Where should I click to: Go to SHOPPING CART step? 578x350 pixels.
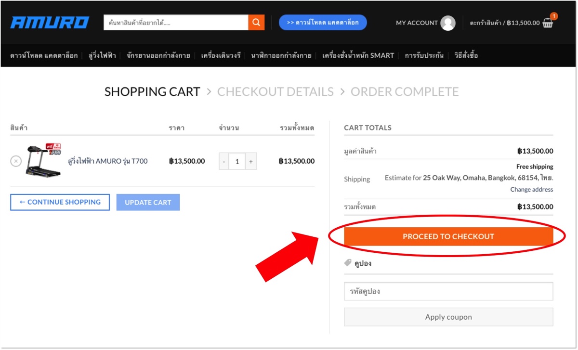tap(152, 91)
